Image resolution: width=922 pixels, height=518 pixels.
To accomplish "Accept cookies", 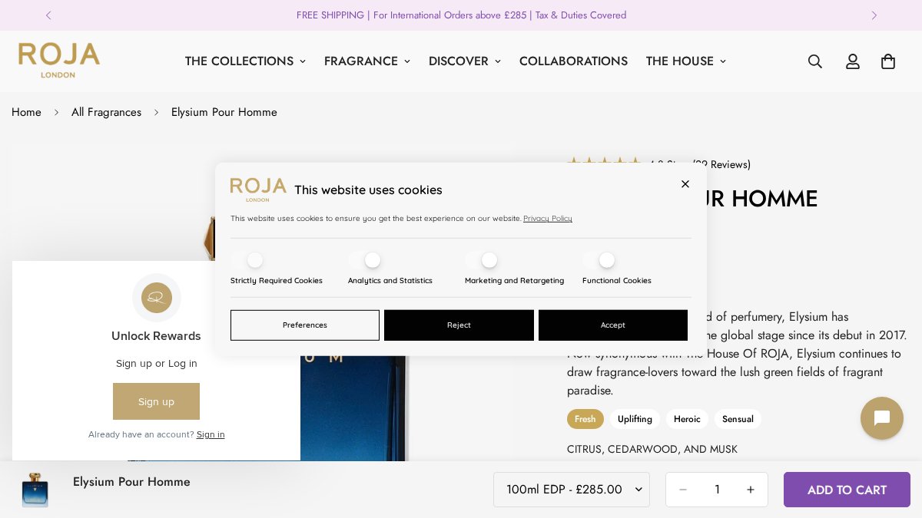I will 613,325.
